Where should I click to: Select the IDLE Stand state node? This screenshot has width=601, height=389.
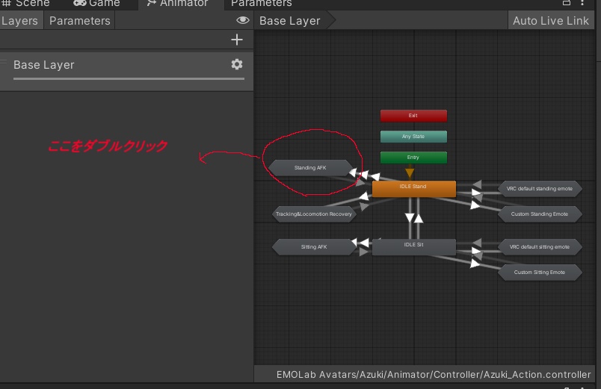click(414, 189)
